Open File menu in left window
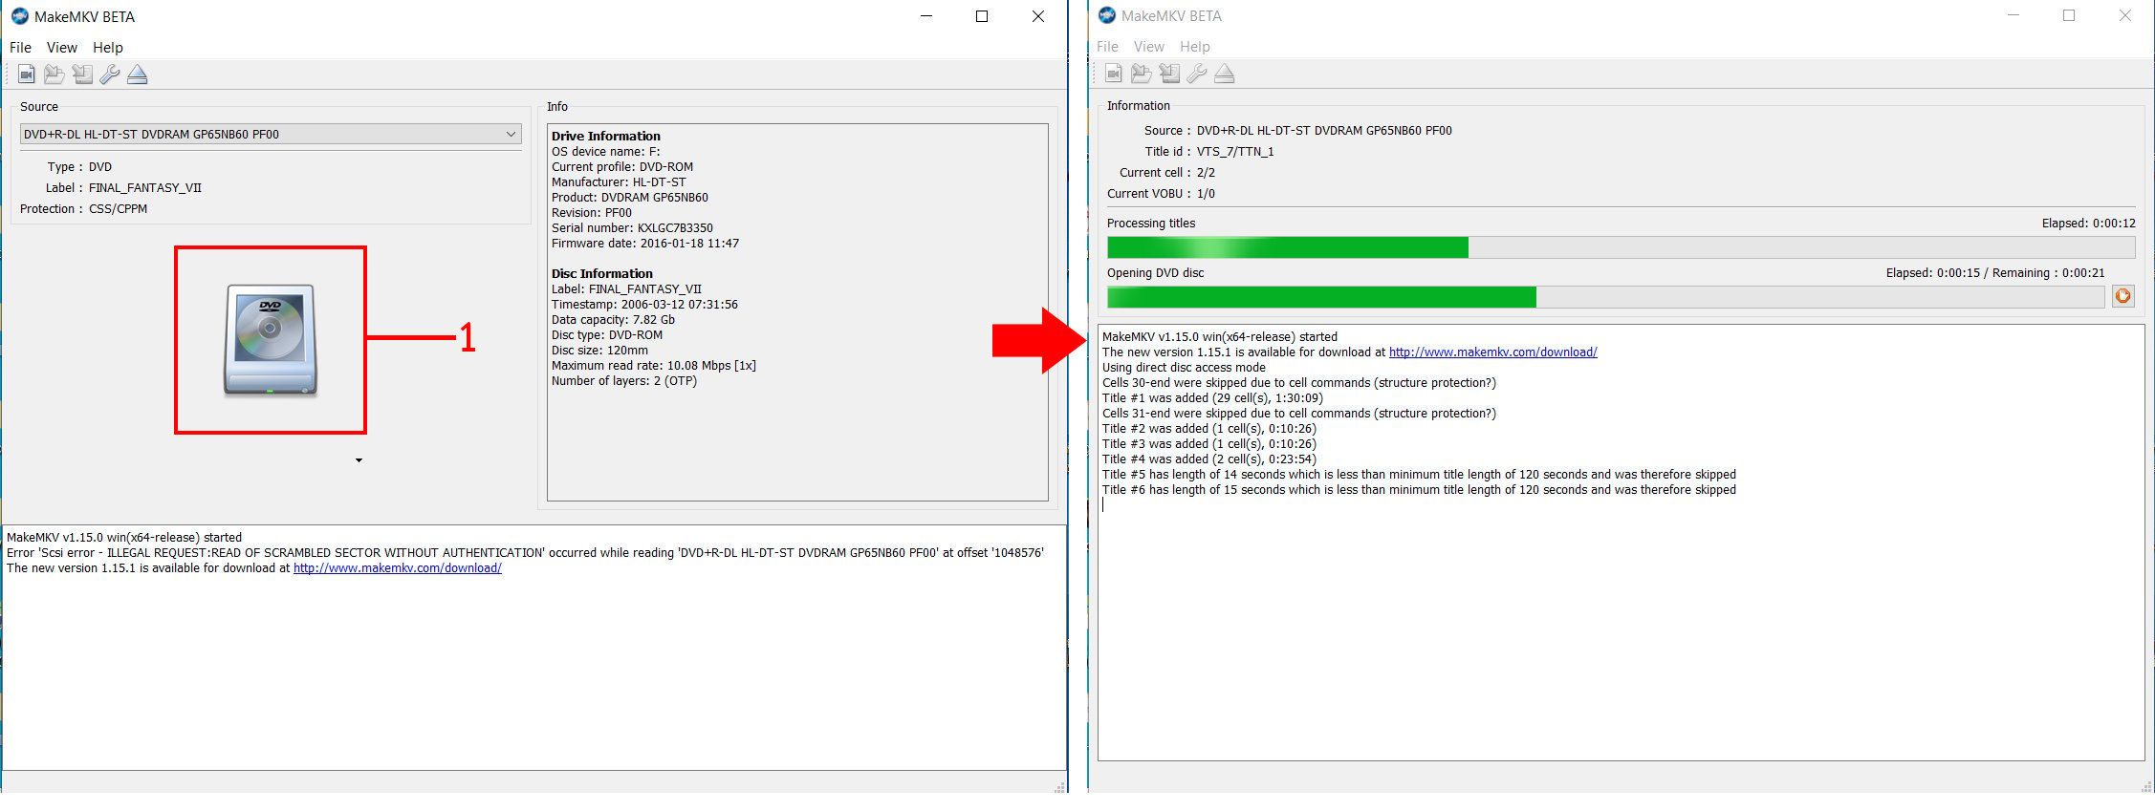Viewport: 2155px width, 811px height. pyautogui.click(x=20, y=48)
